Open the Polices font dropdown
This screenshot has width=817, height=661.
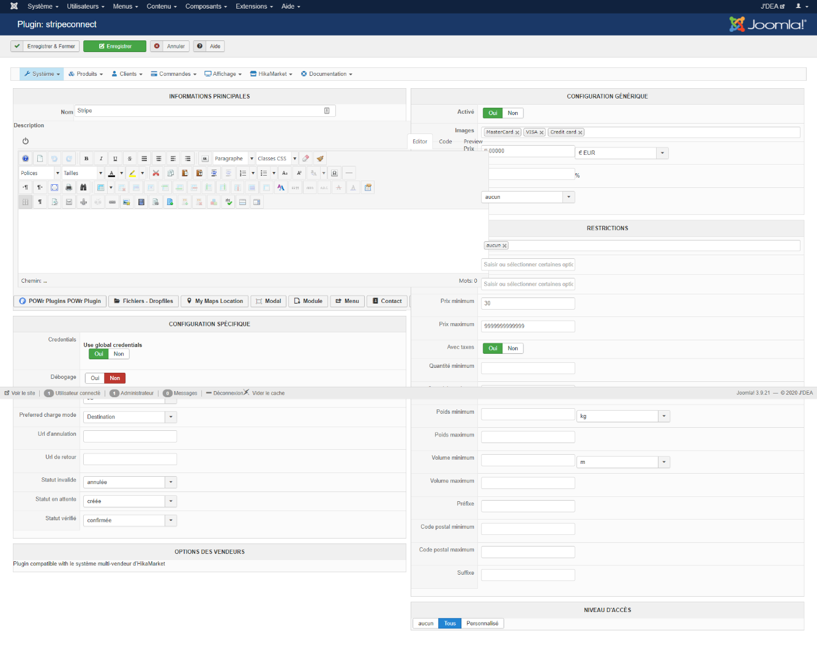pyautogui.click(x=40, y=173)
